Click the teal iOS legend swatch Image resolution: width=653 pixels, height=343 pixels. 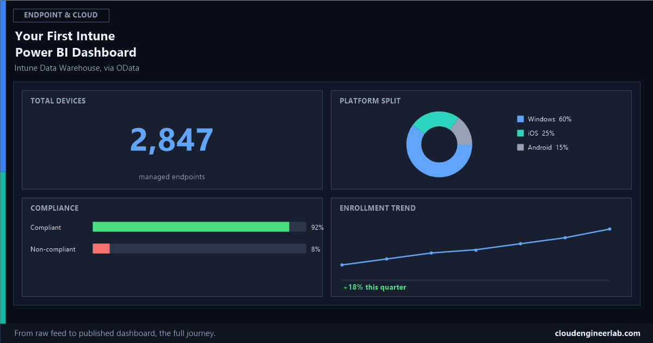point(520,133)
